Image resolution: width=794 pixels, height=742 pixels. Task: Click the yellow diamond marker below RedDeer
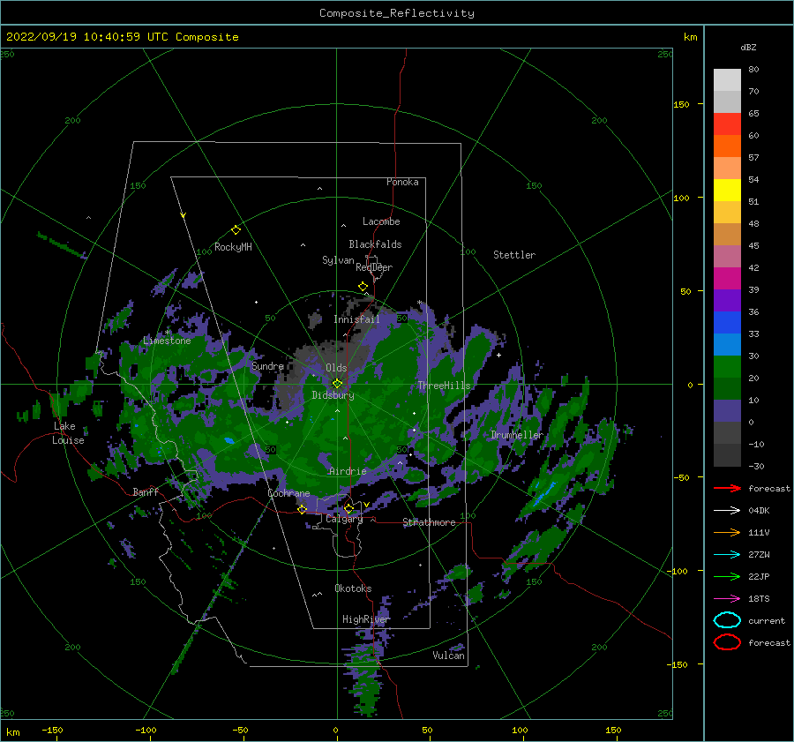pyautogui.click(x=363, y=287)
